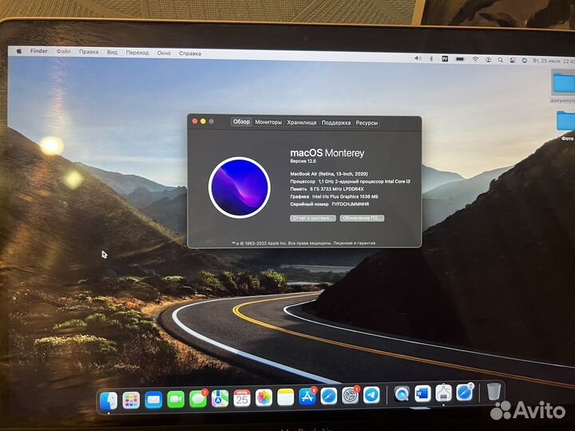Select the Документы folder on desktop
Viewport: 575px width, 431px height.
[562, 87]
